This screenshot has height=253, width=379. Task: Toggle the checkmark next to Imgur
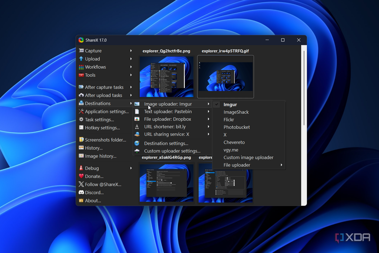tap(216, 104)
